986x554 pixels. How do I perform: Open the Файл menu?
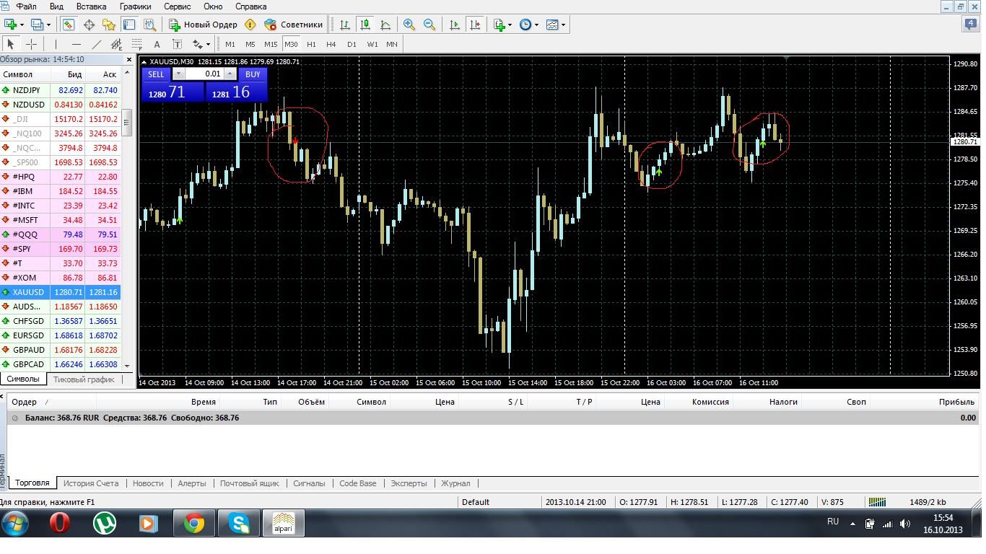tap(26, 6)
